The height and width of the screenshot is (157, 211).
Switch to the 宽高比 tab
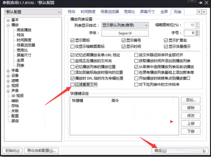[x=130, y=12]
